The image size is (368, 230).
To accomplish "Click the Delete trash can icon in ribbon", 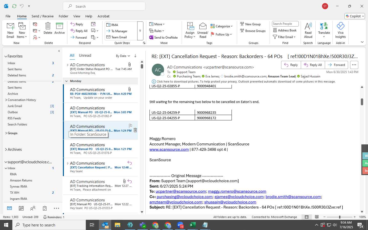I will (x=48, y=26).
